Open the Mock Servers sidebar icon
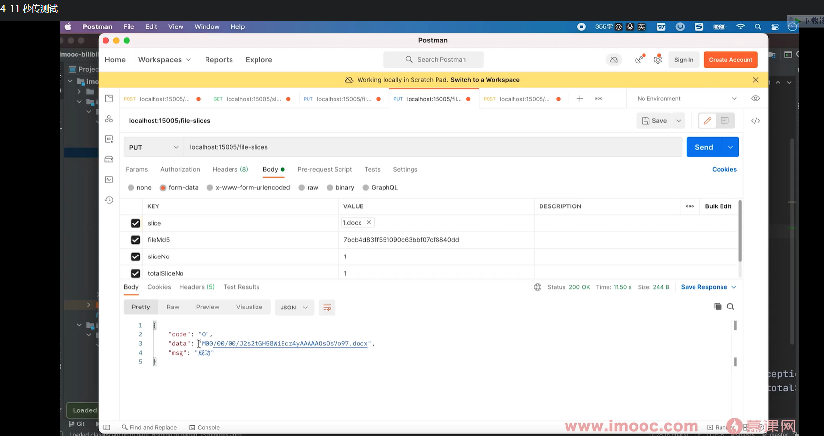Screen dimensions: 824x436 click(109, 159)
